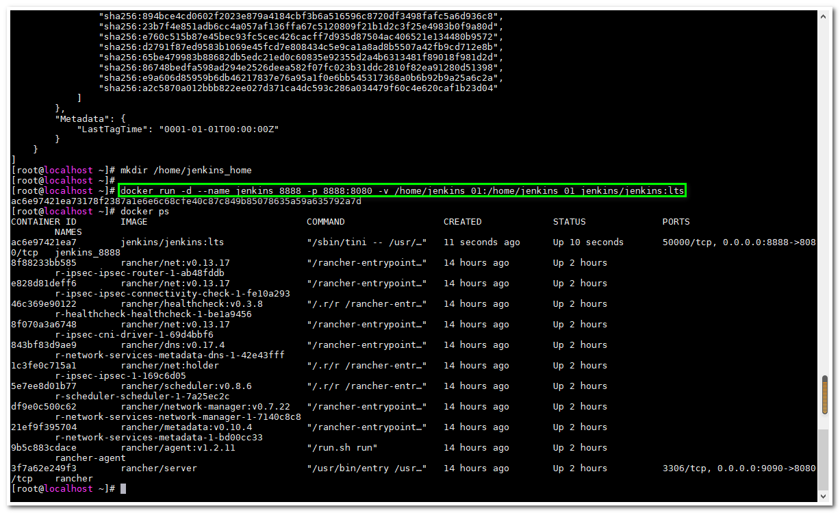The width and height of the screenshot is (840, 513).
Task: Click the CONTAINER ID column header
Action: tap(44, 221)
